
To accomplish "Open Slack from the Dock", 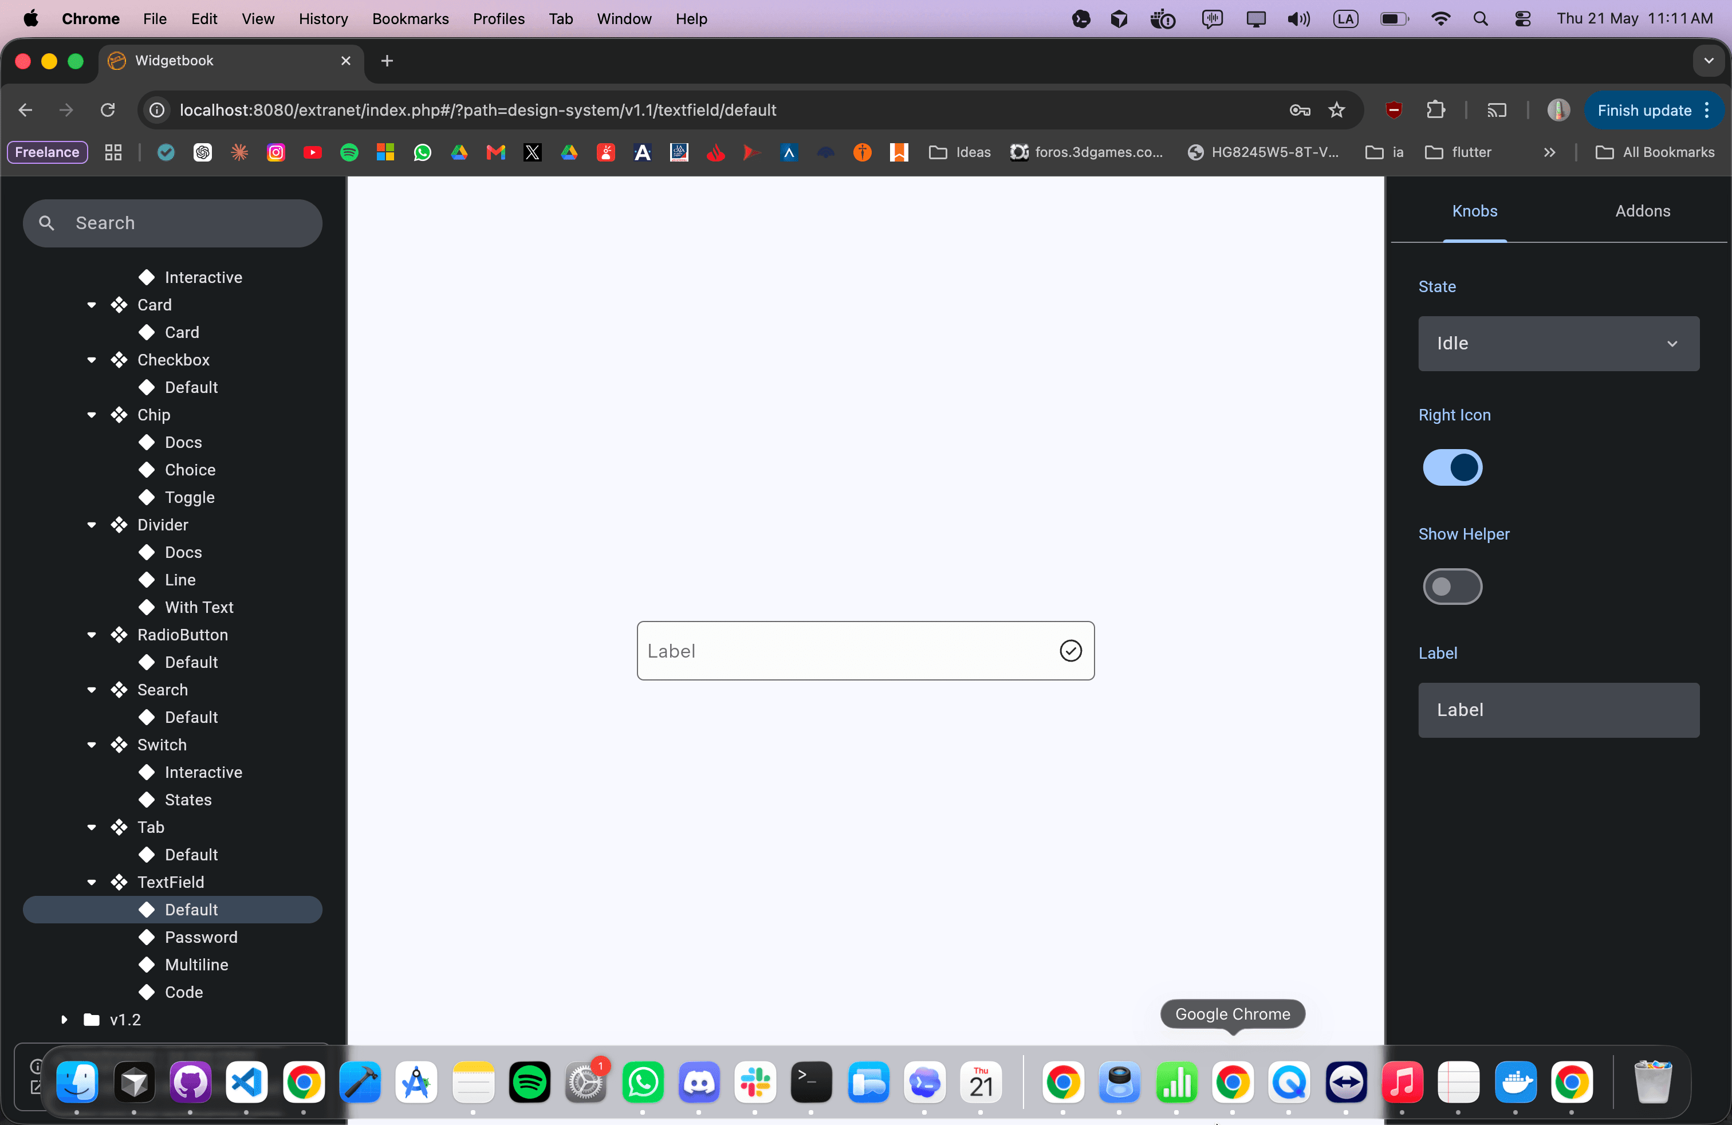I will 755,1082.
